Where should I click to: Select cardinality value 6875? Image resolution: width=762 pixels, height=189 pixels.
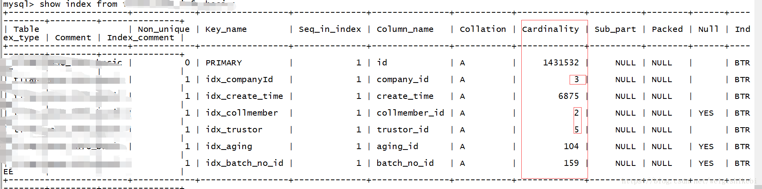pos(569,96)
